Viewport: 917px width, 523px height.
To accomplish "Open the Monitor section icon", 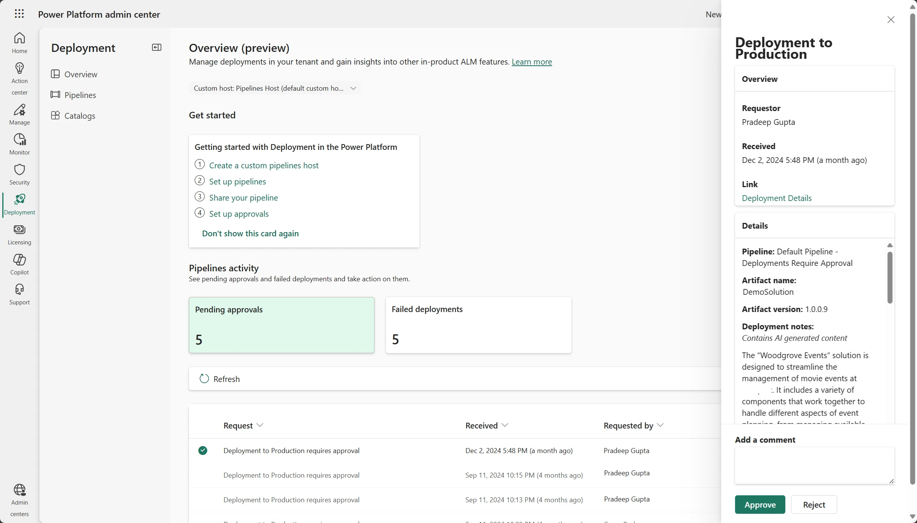I will pyautogui.click(x=19, y=139).
